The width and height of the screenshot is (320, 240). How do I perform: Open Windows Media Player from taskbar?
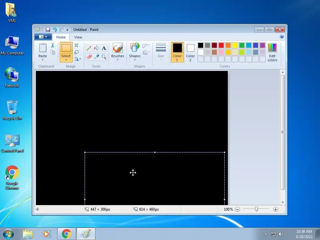click(46, 234)
